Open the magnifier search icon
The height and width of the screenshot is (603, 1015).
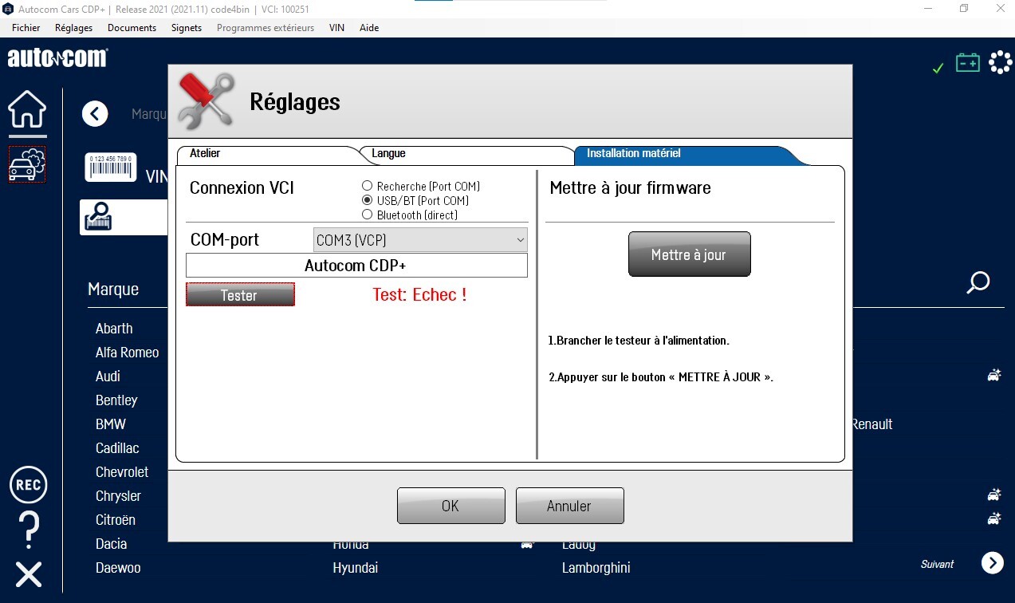click(x=978, y=283)
